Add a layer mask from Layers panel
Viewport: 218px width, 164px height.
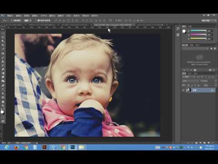(x=196, y=143)
